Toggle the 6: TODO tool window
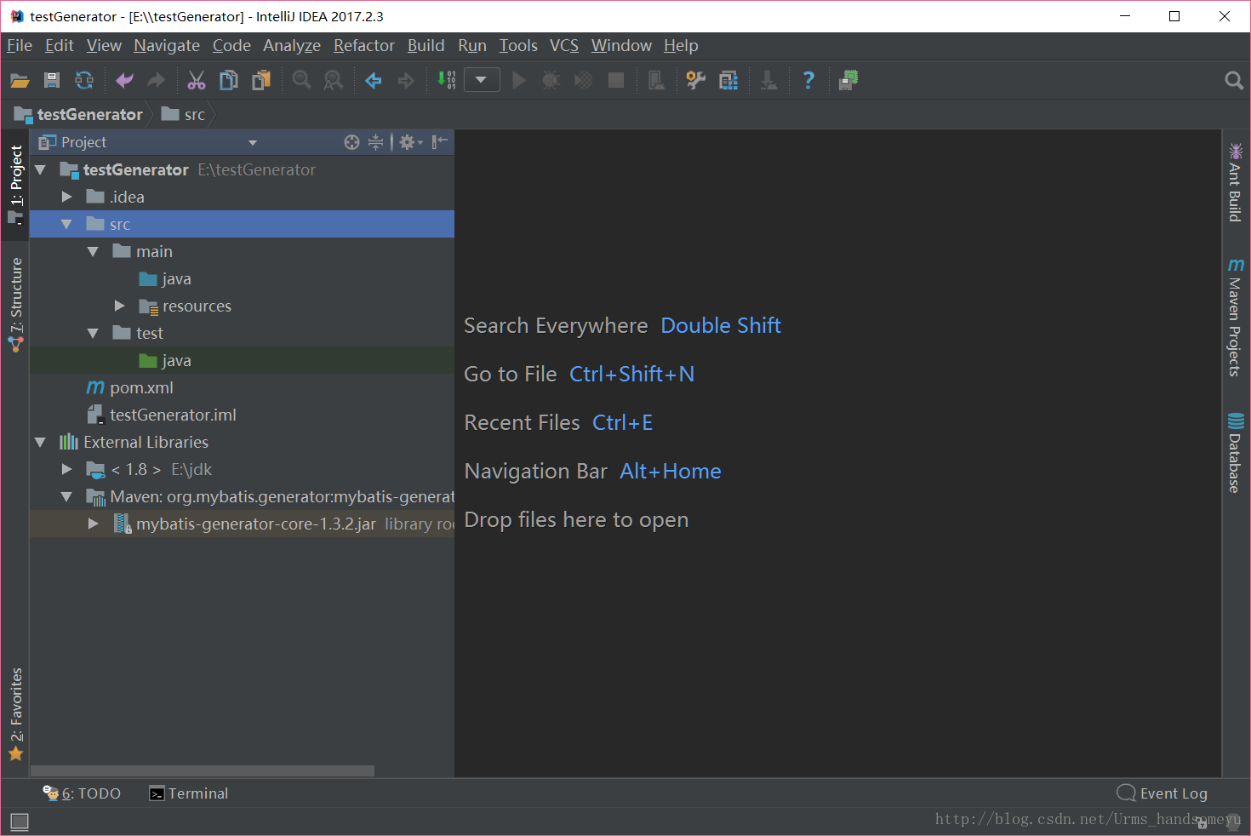 tap(82, 793)
